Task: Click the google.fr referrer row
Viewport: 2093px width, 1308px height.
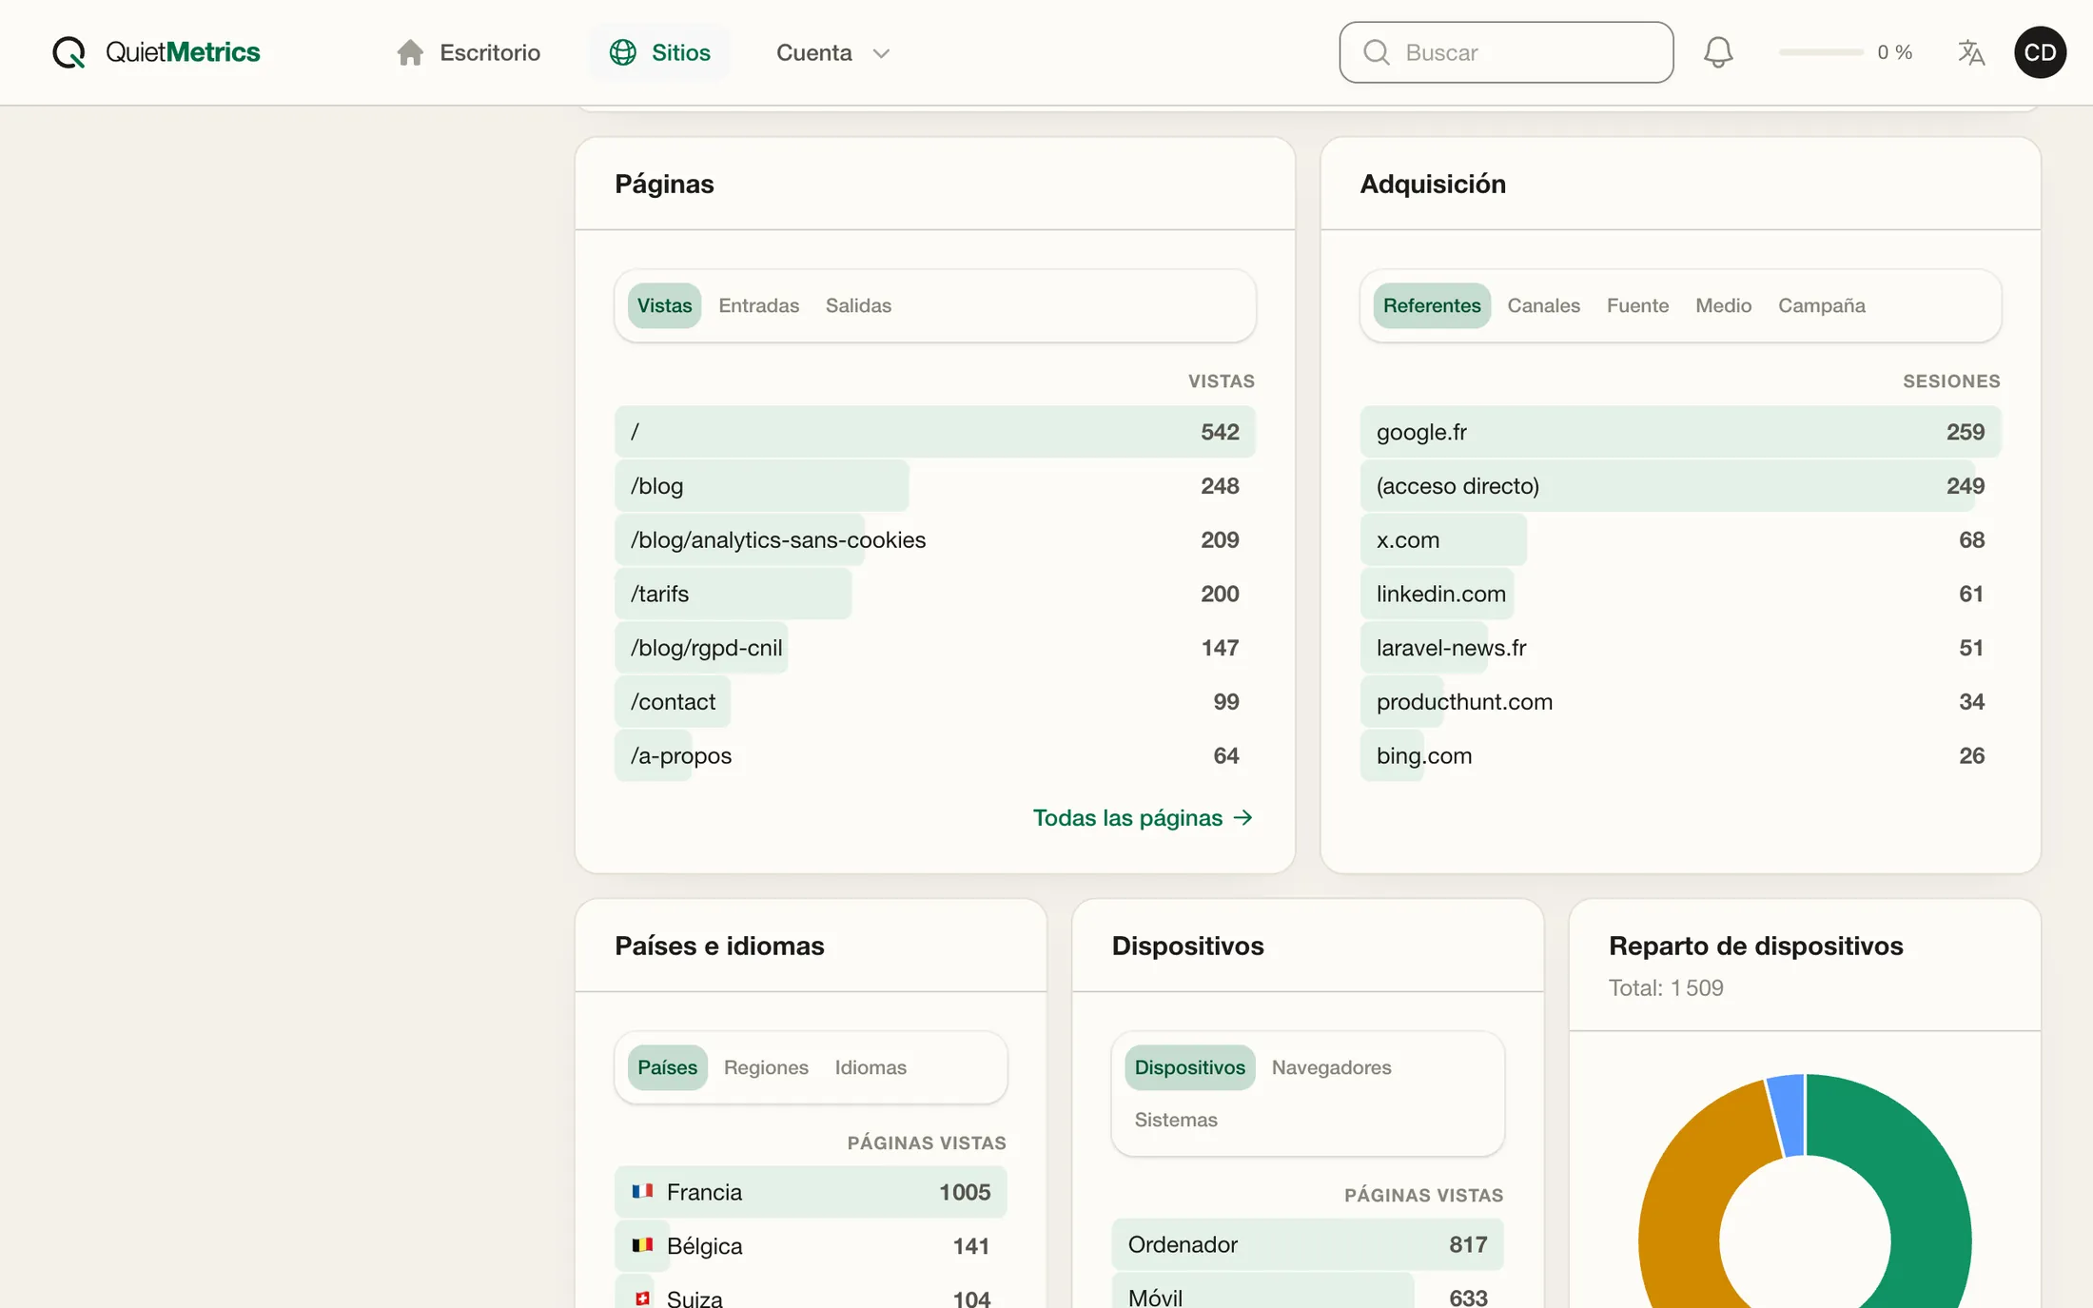Action: 1680,432
